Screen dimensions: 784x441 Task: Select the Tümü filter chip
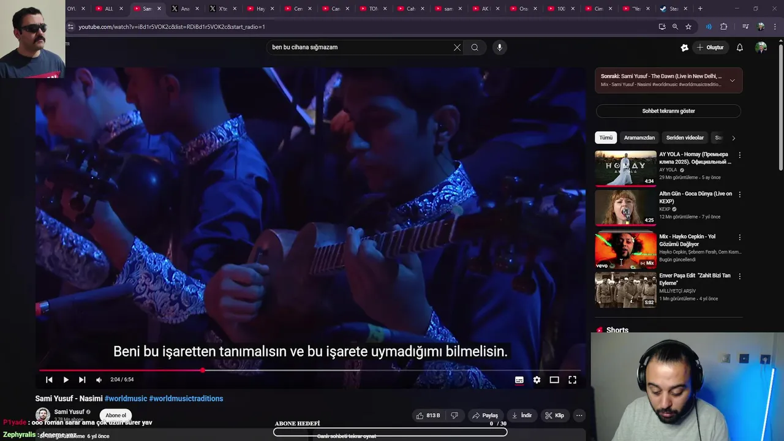click(606, 138)
